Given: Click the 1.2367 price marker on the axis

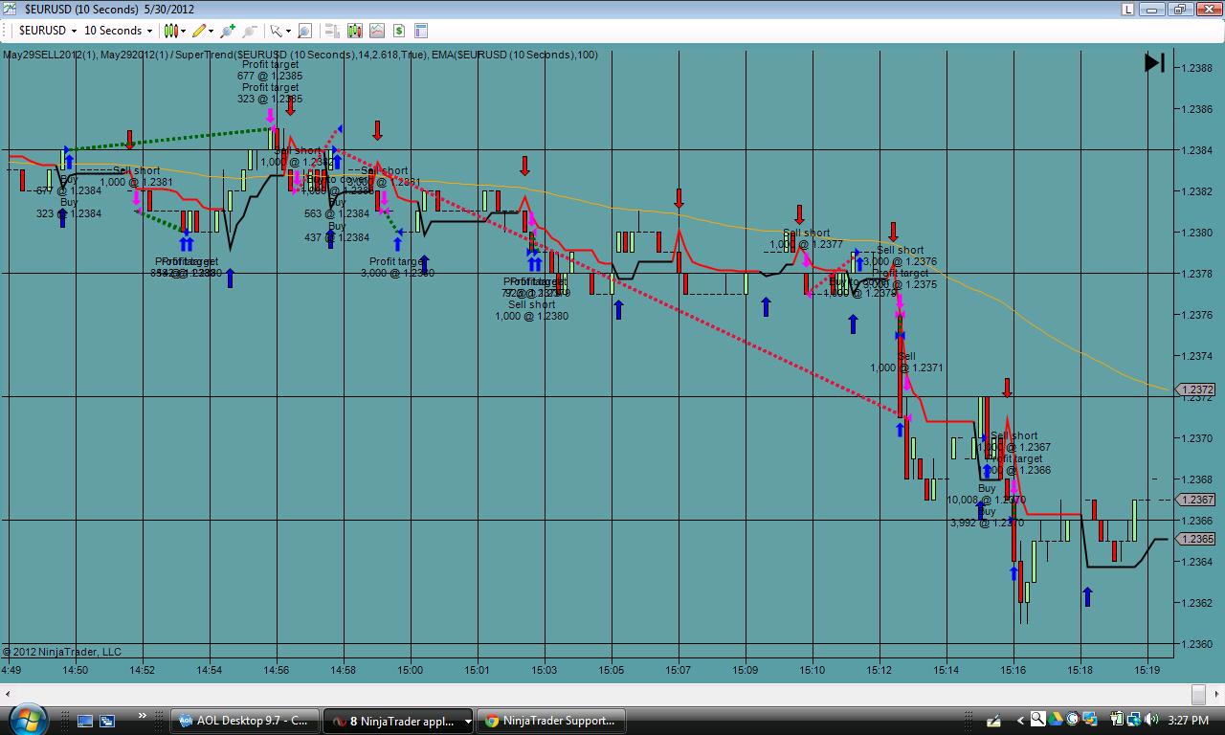Looking at the screenshot, I should pyautogui.click(x=1197, y=500).
